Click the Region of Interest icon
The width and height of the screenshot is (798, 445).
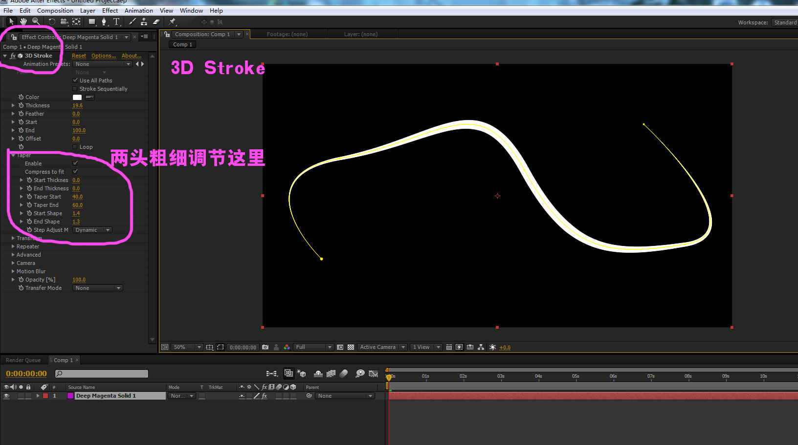340,347
